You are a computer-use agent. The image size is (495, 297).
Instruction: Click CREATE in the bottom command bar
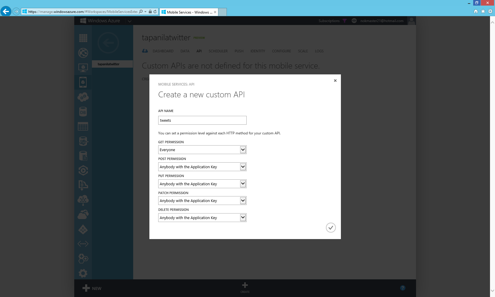[x=245, y=288]
